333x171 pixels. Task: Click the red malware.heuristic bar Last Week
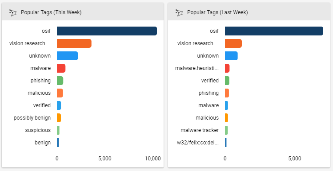(x=227, y=68)
